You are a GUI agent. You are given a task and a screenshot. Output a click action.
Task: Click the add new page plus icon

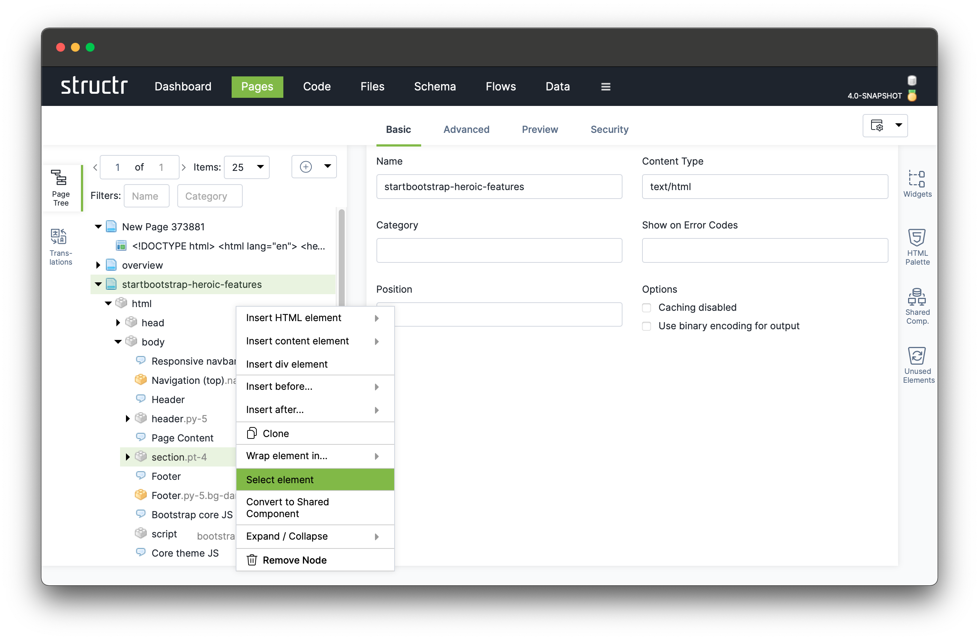click(306, 167)
